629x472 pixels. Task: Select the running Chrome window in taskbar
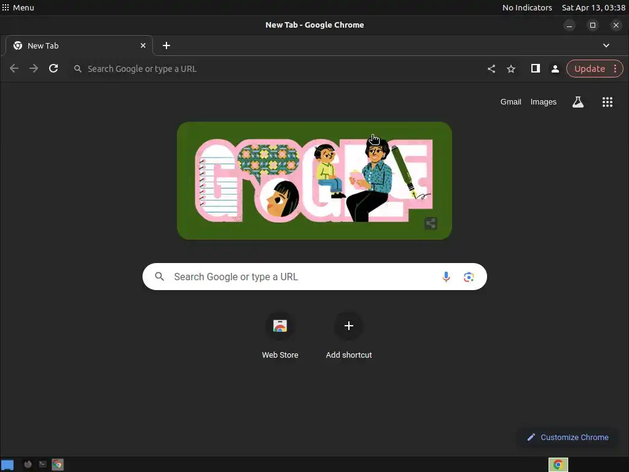tap(558, 465)
